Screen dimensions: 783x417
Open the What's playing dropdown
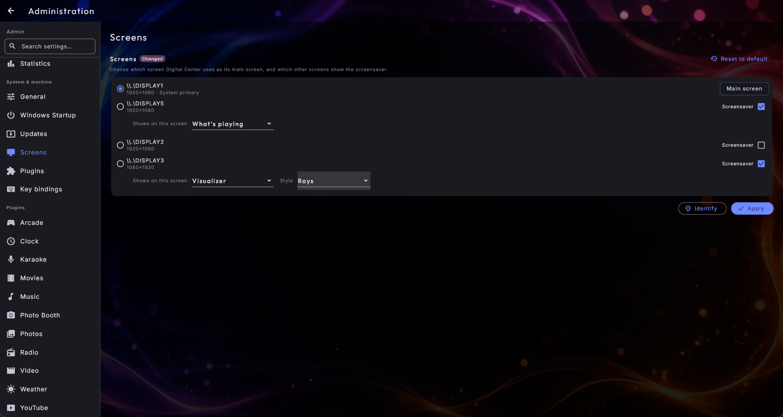click(x=233, y=124)
